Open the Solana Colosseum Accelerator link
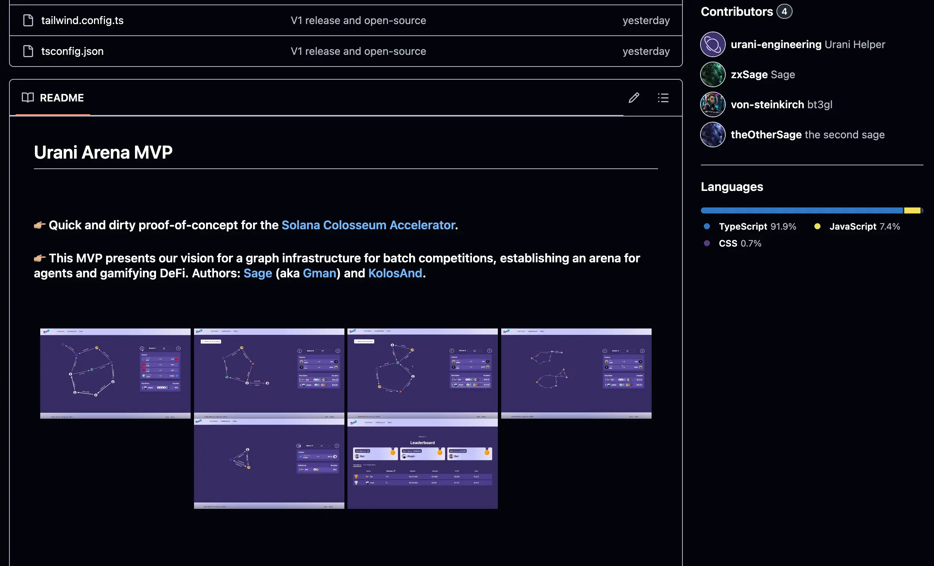Image resolution: width=934 pixels, height=566 pixels. (x=368, y=225)
